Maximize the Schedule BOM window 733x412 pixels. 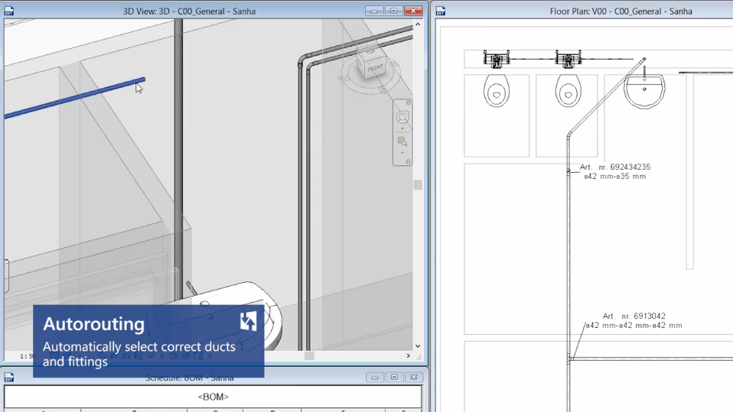pos(394,378)
